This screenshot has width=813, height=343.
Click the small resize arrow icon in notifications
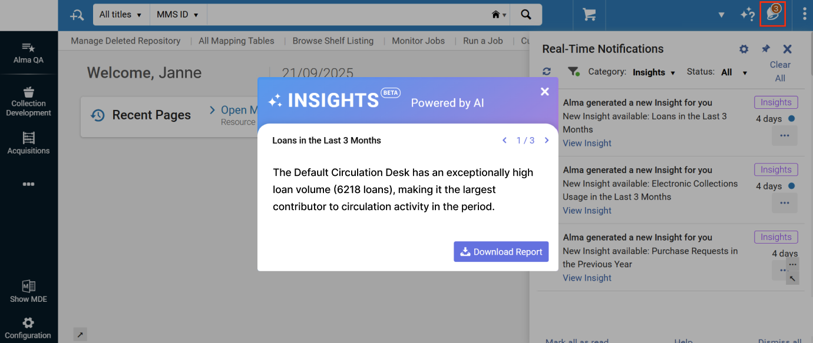tap(792, 278)
